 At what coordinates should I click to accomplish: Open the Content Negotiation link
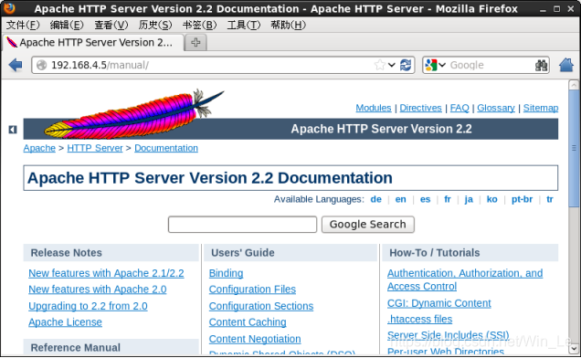point(255,339)
